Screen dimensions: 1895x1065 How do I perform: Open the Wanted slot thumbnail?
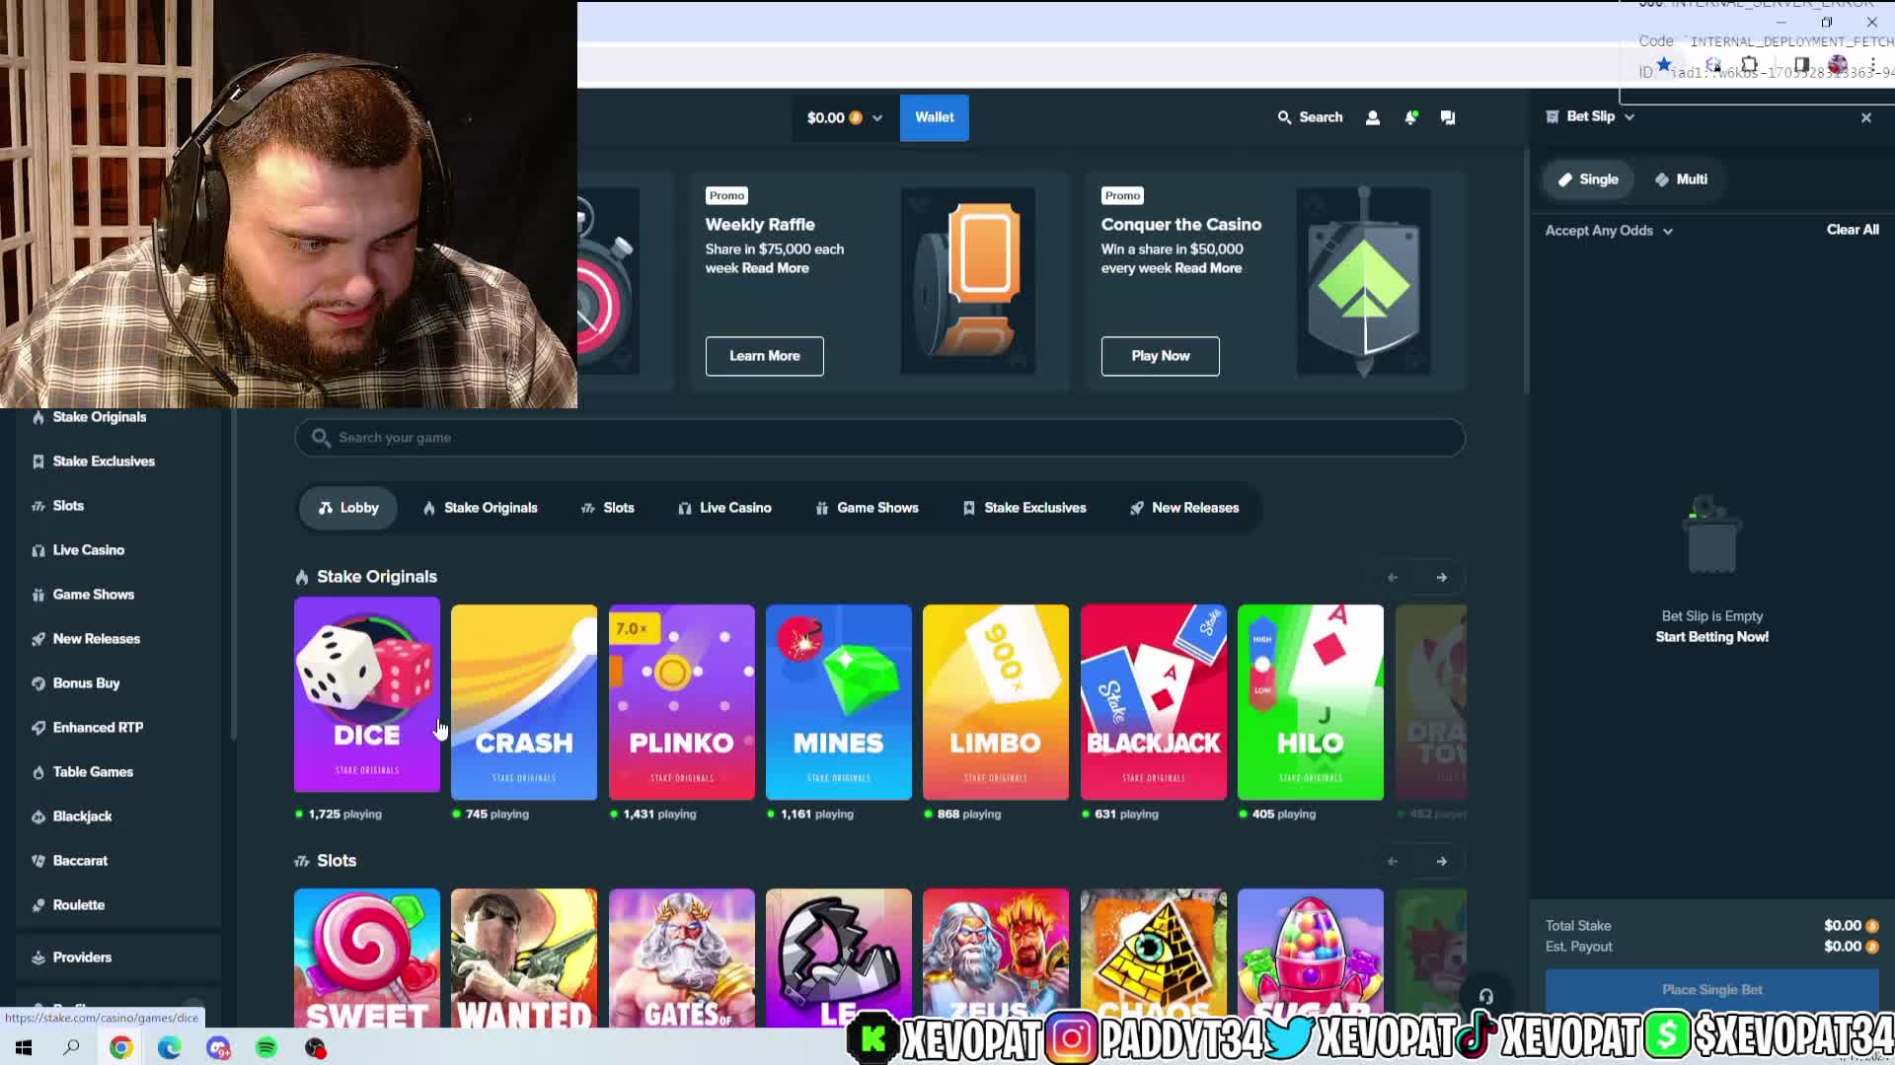point(524,958)
